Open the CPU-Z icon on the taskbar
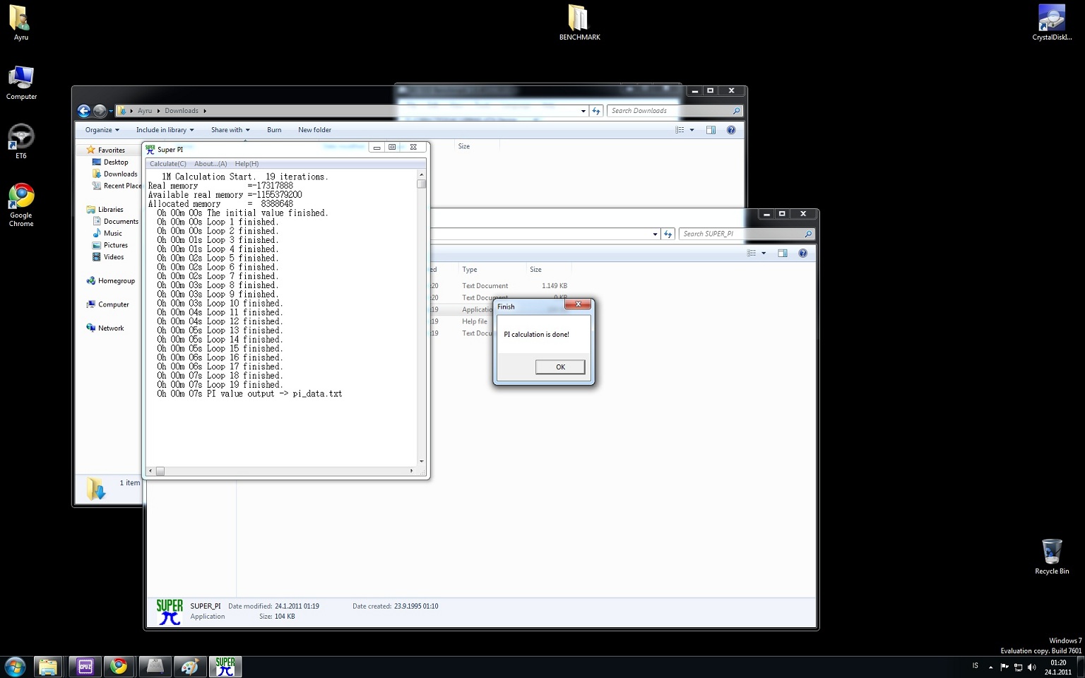The image size is (1085, 678). coord(85,667)
